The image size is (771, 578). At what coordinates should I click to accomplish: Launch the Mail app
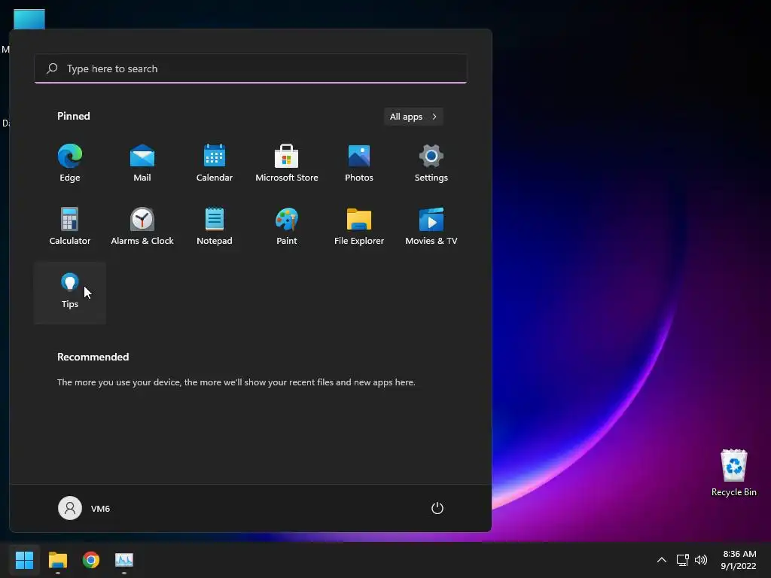click(x=142, y=163)
